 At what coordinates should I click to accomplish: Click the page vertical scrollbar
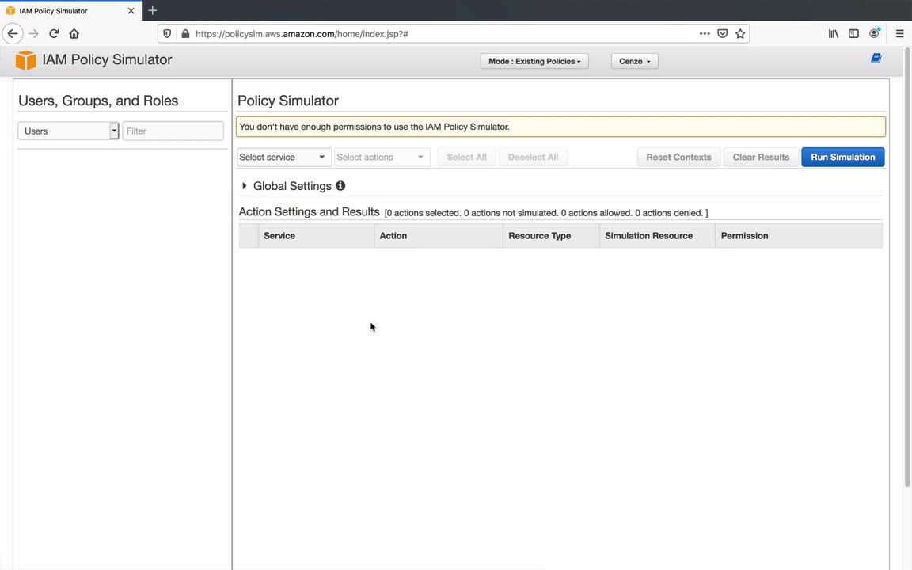(907, 268)
